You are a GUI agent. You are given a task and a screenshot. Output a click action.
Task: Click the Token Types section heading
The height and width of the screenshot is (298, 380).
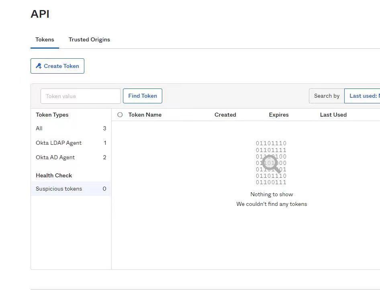[x=52, y=115]
